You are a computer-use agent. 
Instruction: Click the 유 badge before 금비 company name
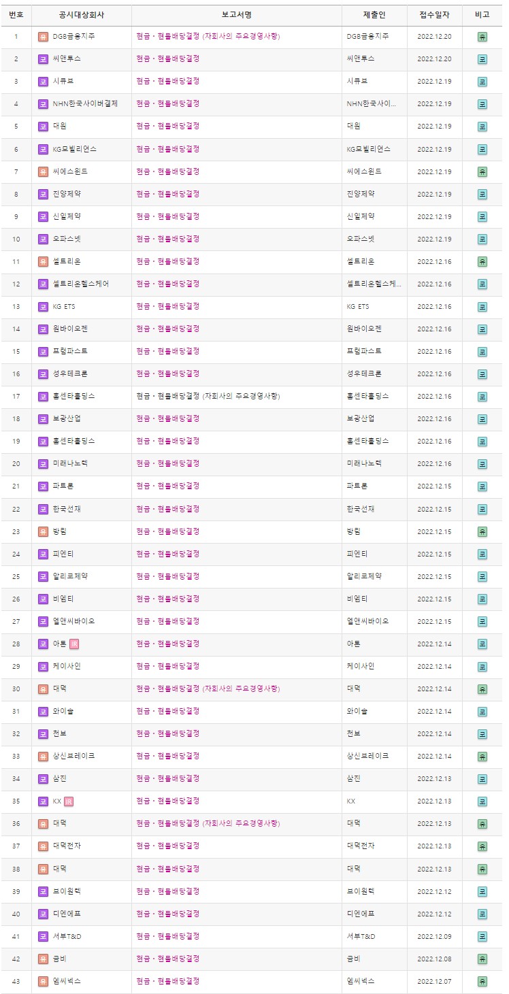click(43, 958)
